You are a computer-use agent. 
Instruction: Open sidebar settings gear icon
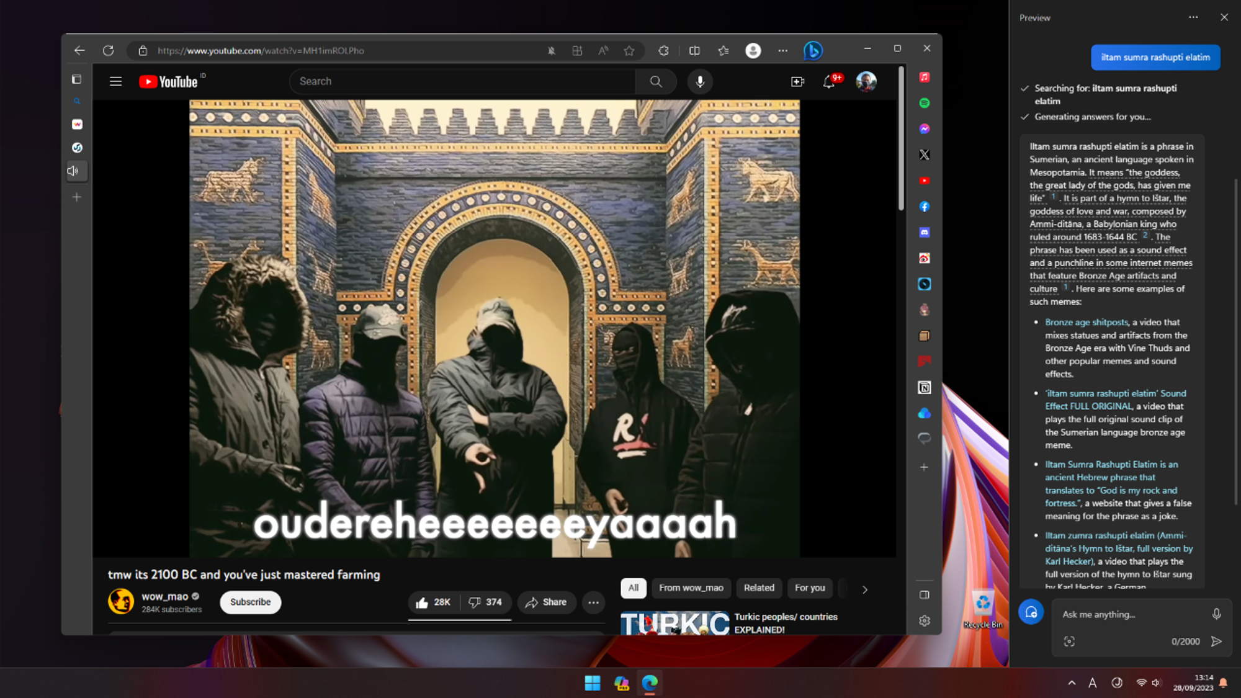925,620
